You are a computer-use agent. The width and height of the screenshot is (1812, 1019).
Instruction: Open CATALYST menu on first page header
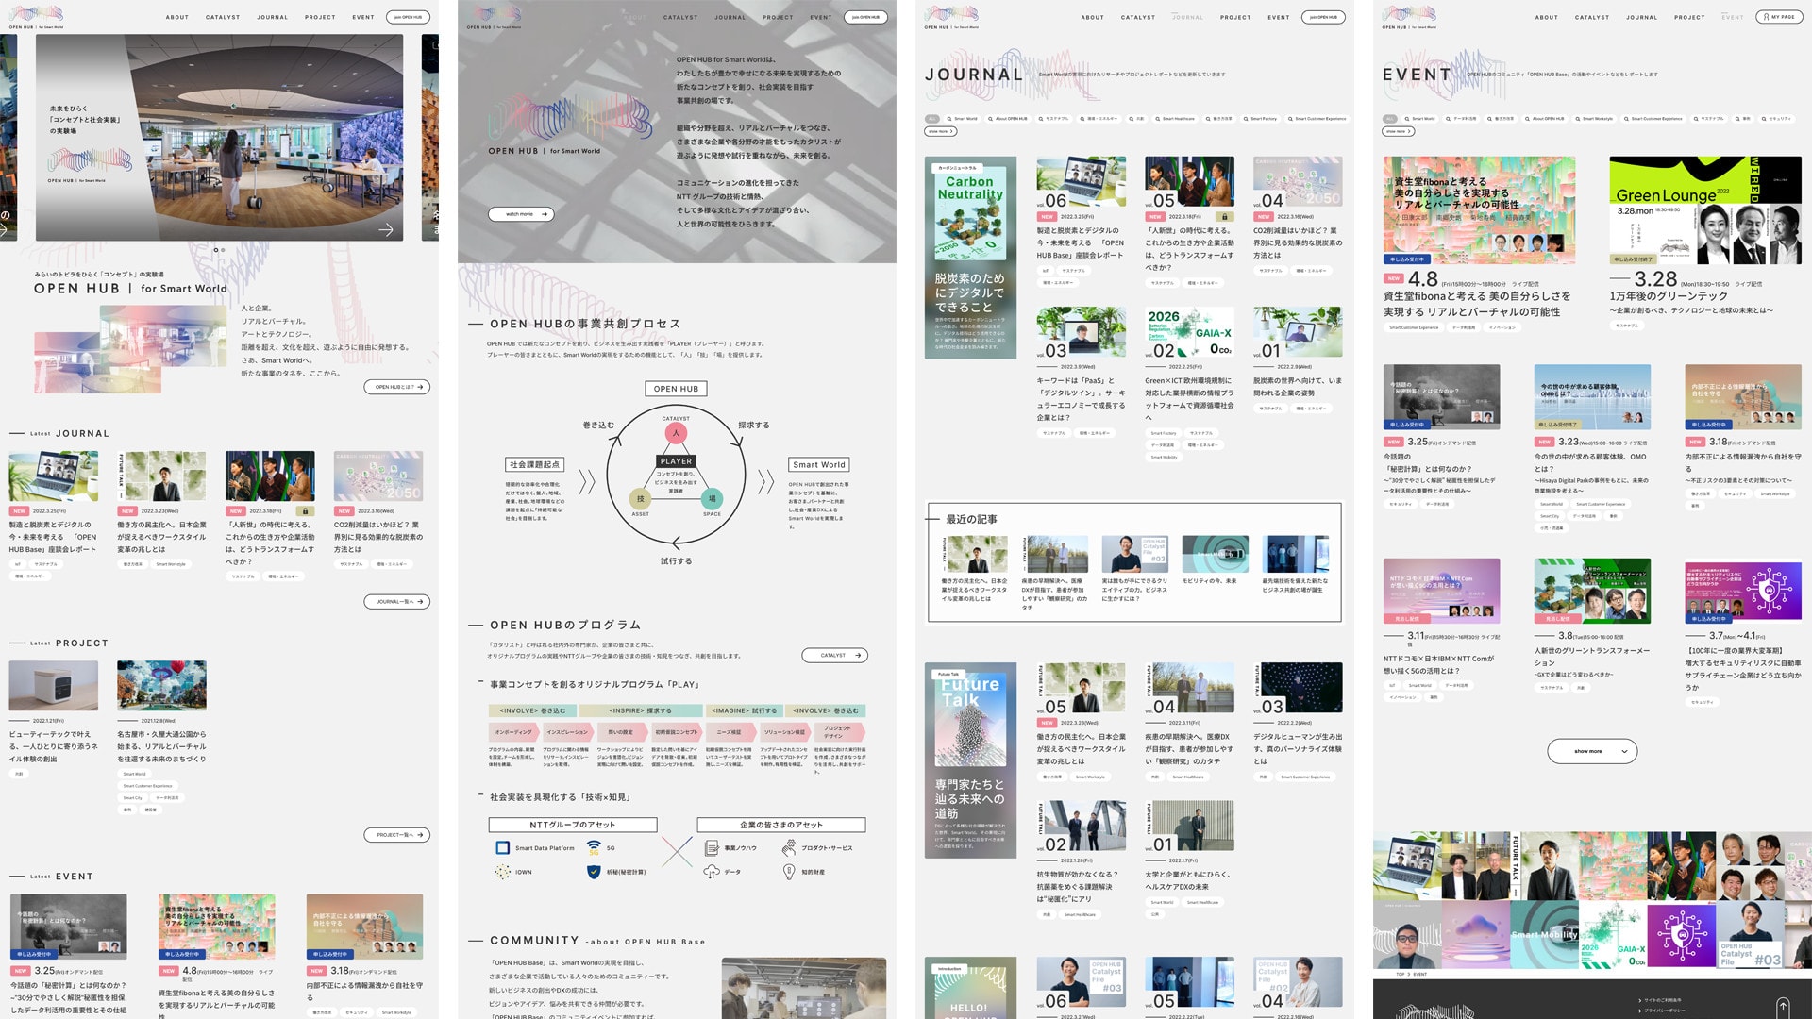pos(223,17)
